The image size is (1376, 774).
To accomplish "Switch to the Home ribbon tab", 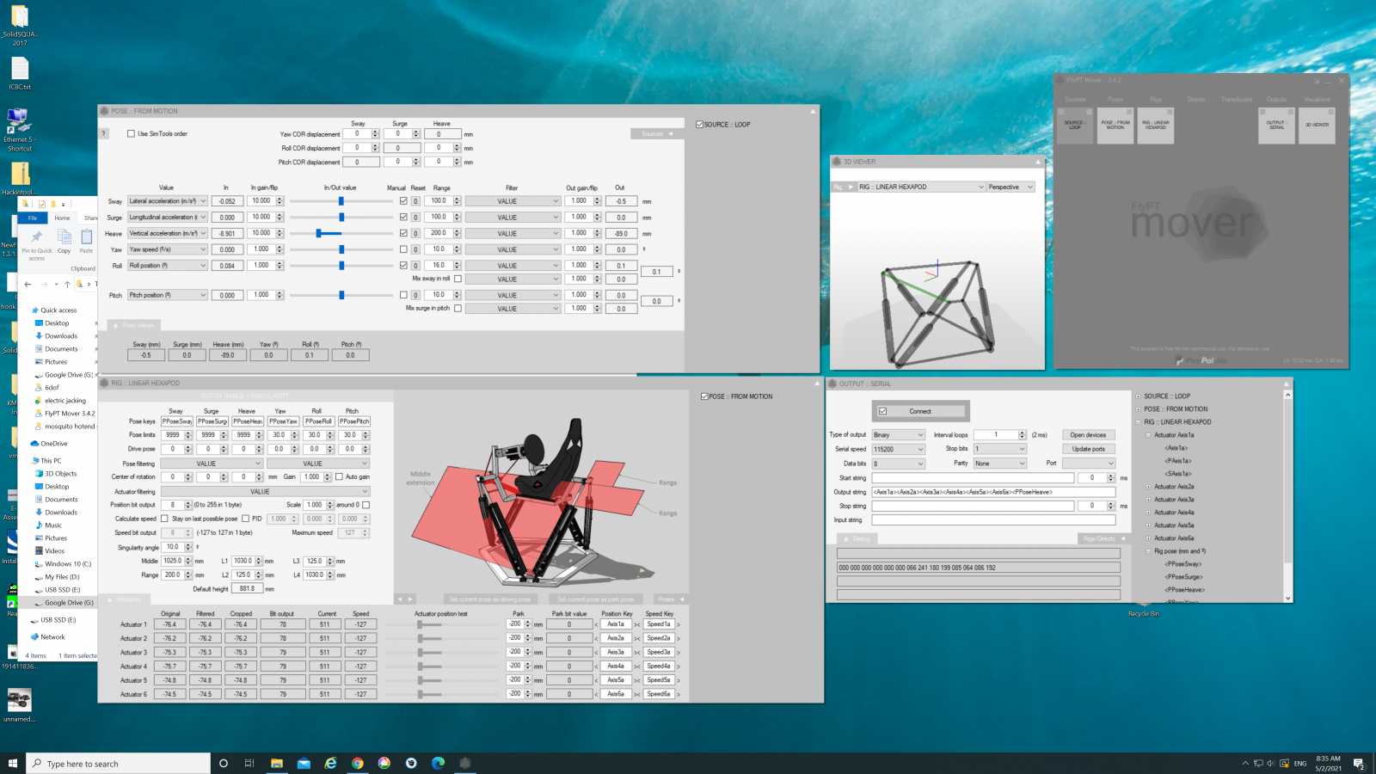I will click(62, 218).
